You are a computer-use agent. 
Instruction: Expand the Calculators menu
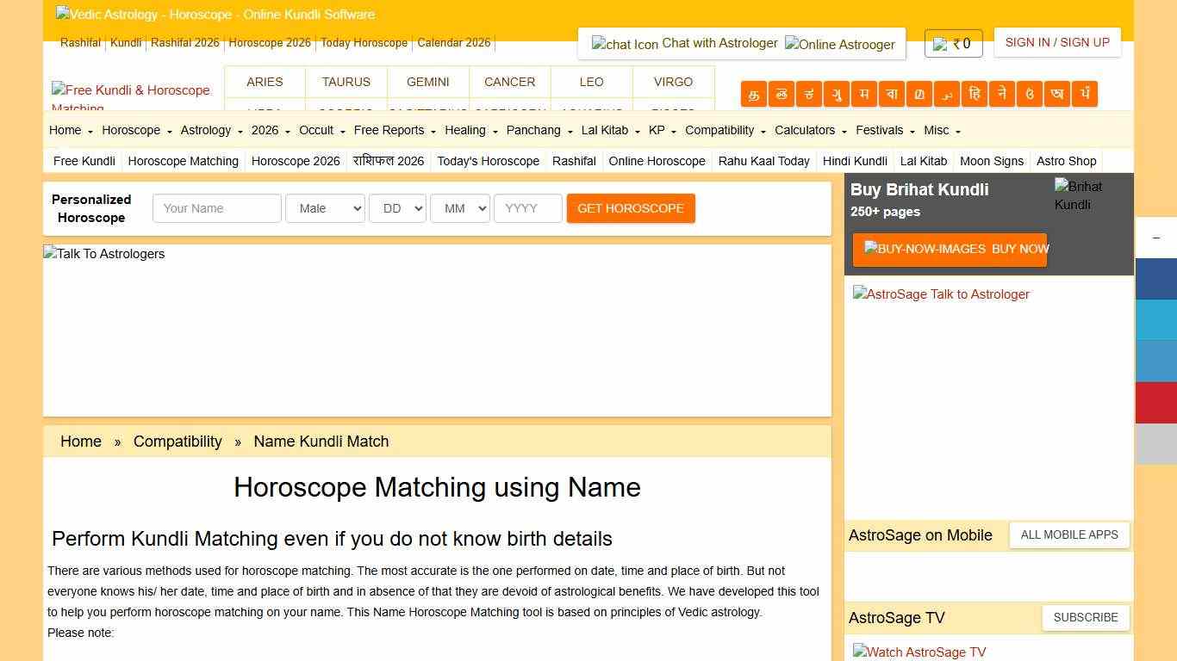[804, 130]
